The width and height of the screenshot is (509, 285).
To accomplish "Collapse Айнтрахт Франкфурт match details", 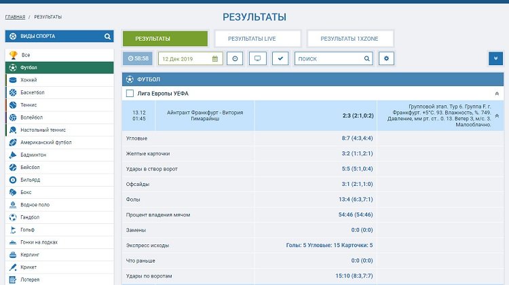I will click(497, 115).
